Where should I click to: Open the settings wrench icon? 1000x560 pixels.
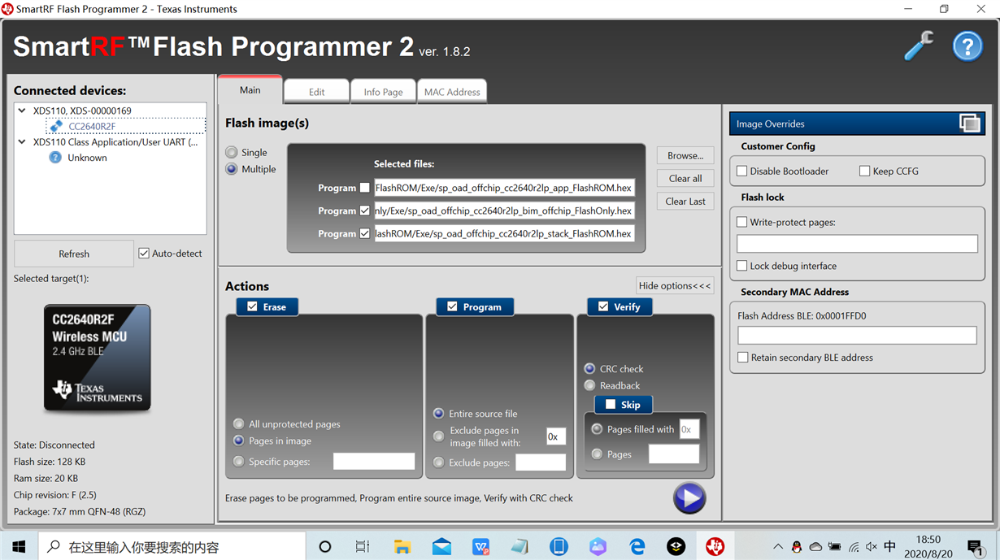coord(919,46)
